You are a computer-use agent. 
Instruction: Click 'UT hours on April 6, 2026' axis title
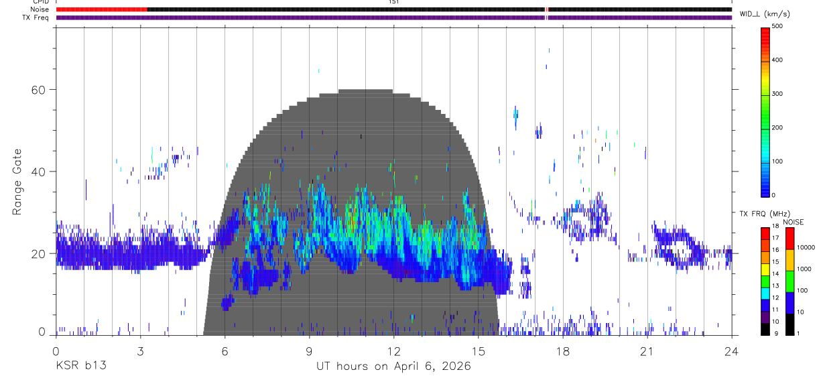(393, 367)
